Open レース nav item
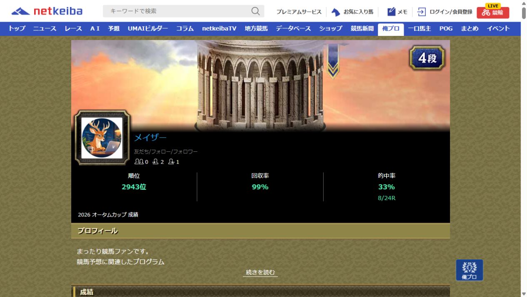The width and height of the screenshot is (527, 297). point(73,29)
